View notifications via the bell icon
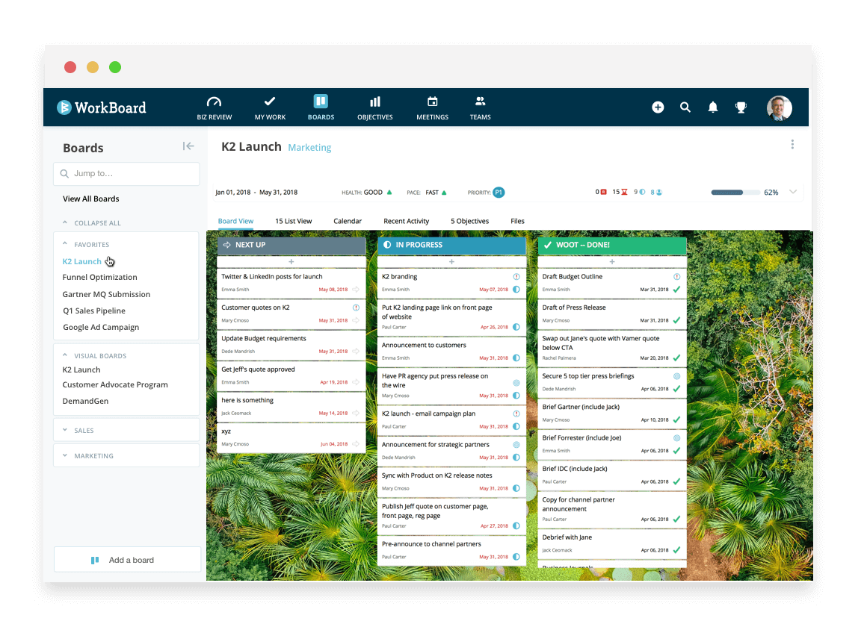Screen dimensions: 867x627 pos(712,107)
